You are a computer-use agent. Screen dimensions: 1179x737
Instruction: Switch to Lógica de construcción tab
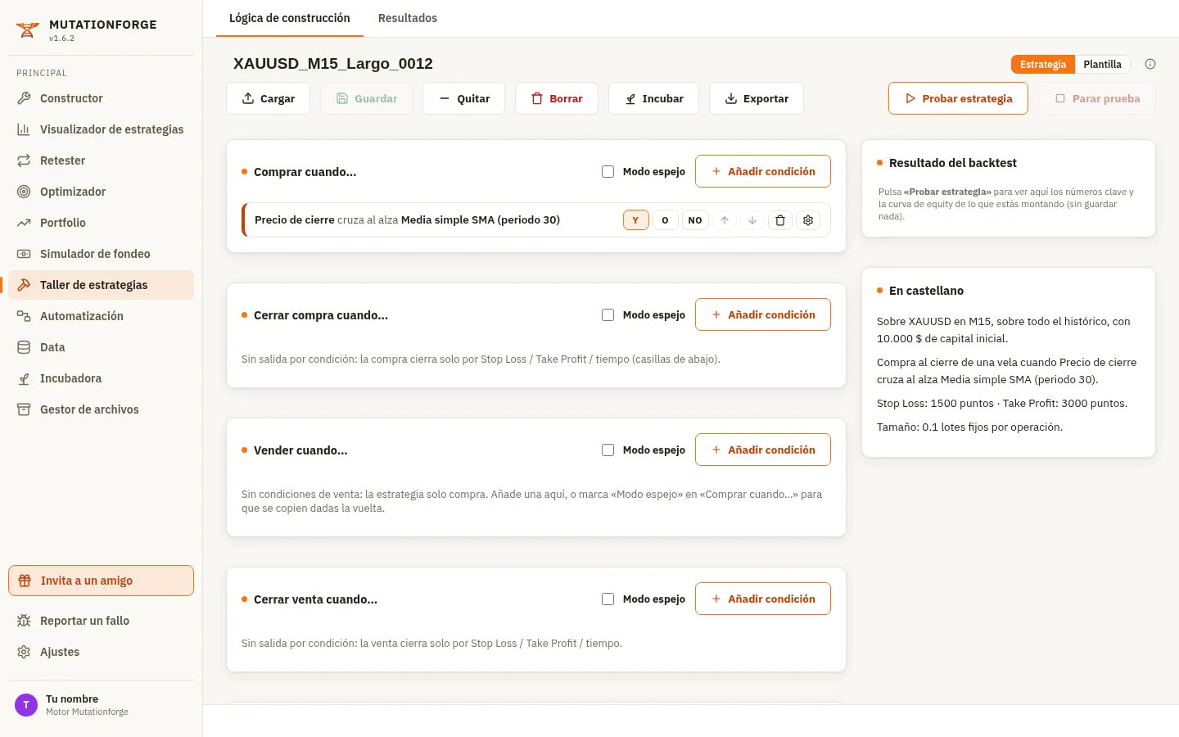coord(290,18)
